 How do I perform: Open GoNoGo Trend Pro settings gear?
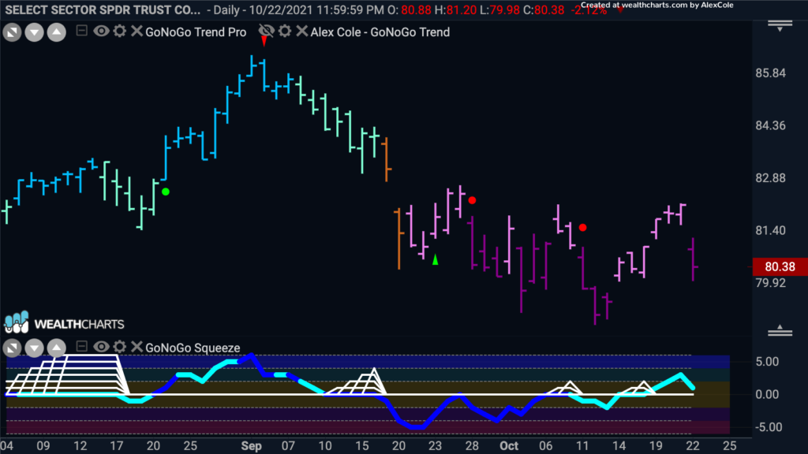120,31
